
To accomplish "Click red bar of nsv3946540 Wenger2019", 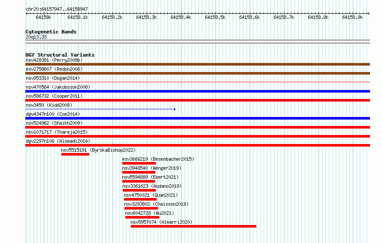I will [x=139, y=172].
